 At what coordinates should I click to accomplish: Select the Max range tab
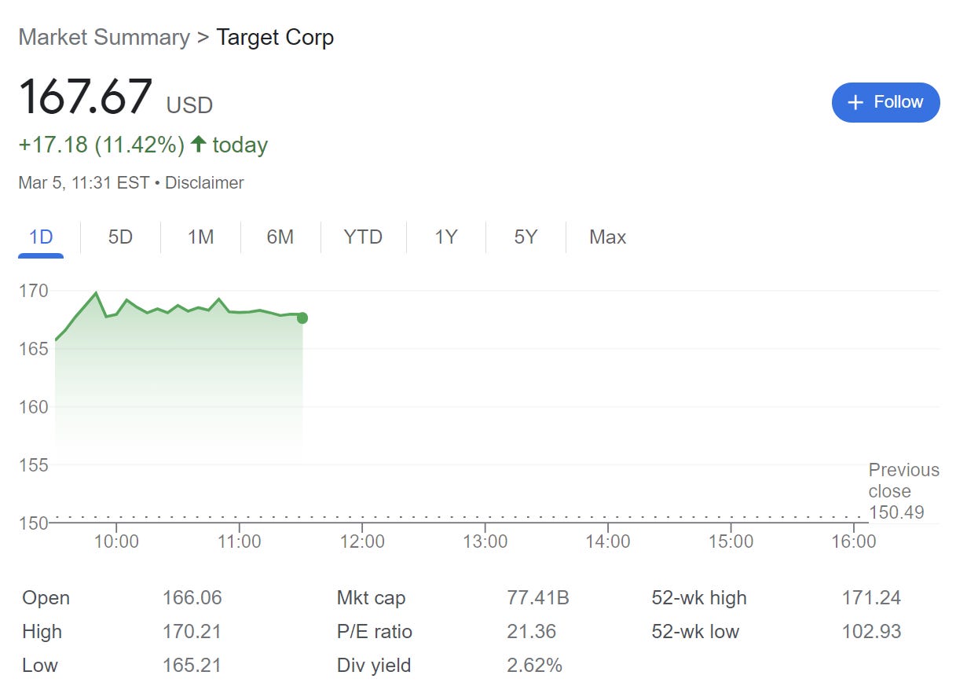pyautogui.click(x=607, y=237)
